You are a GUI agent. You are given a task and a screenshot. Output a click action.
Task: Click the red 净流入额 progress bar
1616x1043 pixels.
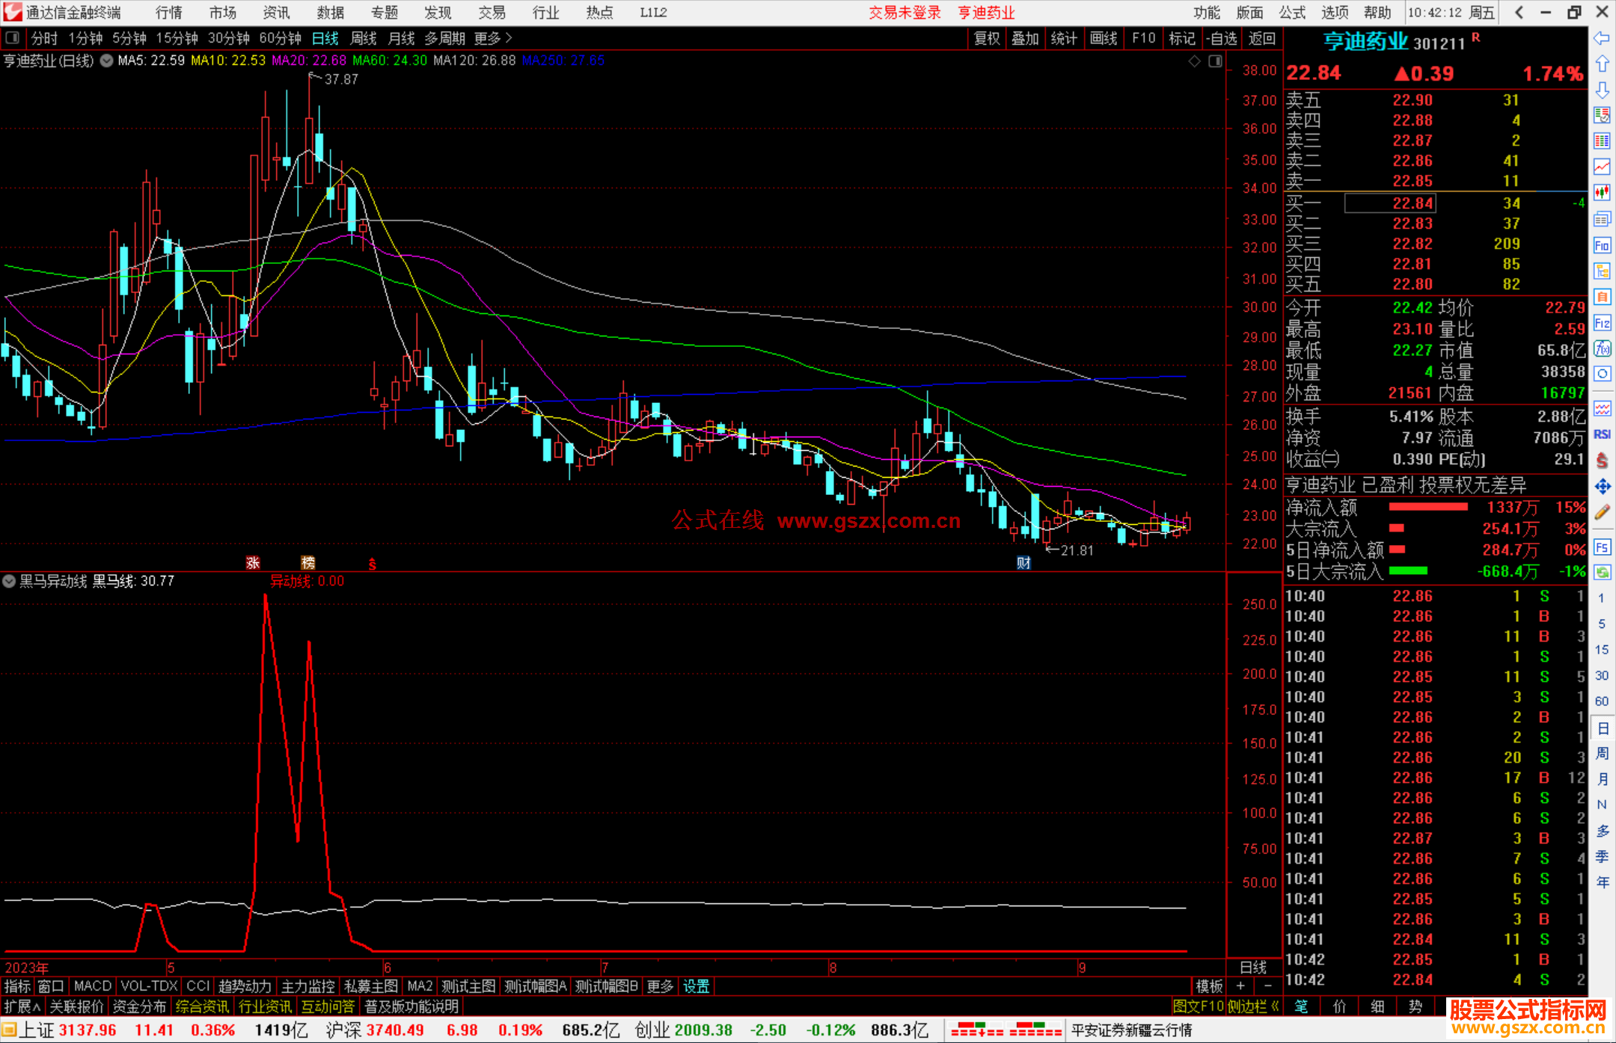click(x=1427, y=508)
